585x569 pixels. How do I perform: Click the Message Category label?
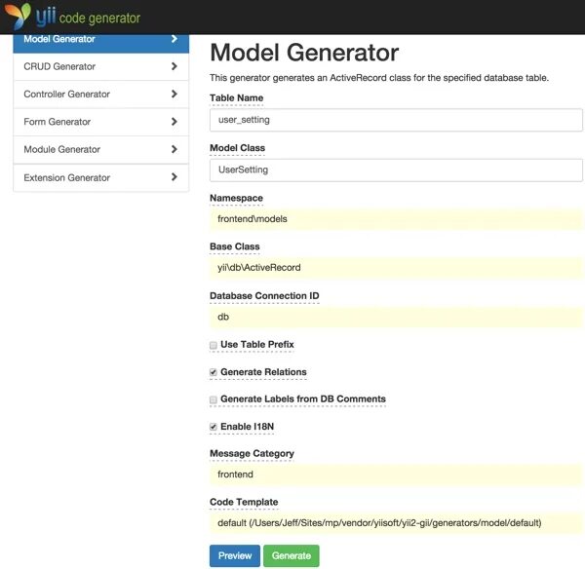(x=252, y=453)
